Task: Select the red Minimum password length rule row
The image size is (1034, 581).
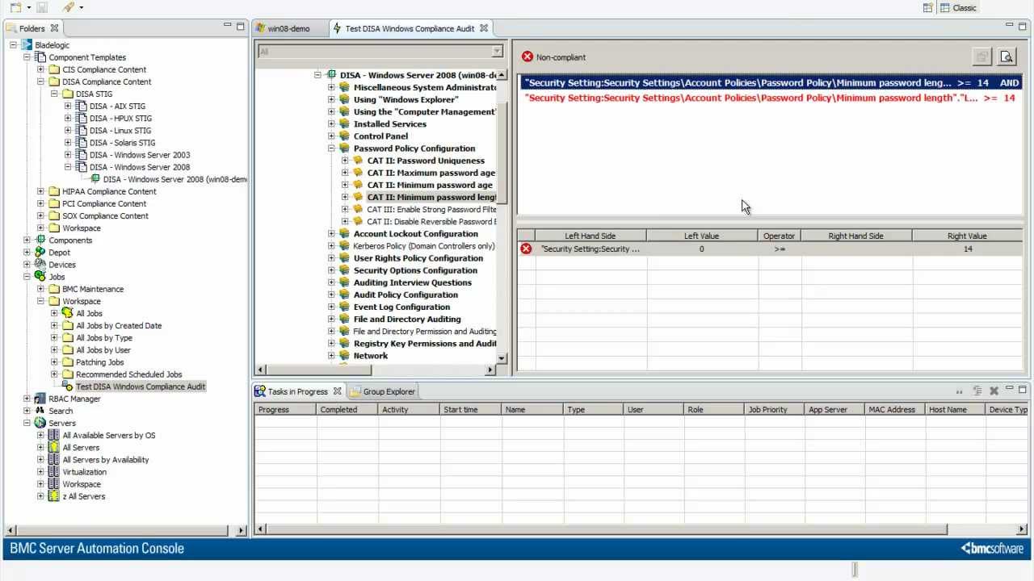Action: point(771,98)
